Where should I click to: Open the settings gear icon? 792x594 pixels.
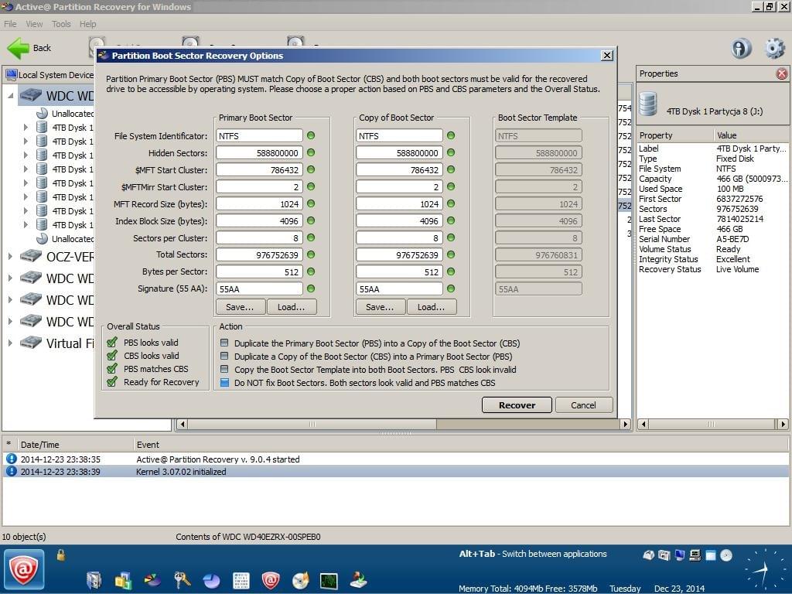(774, 49)
